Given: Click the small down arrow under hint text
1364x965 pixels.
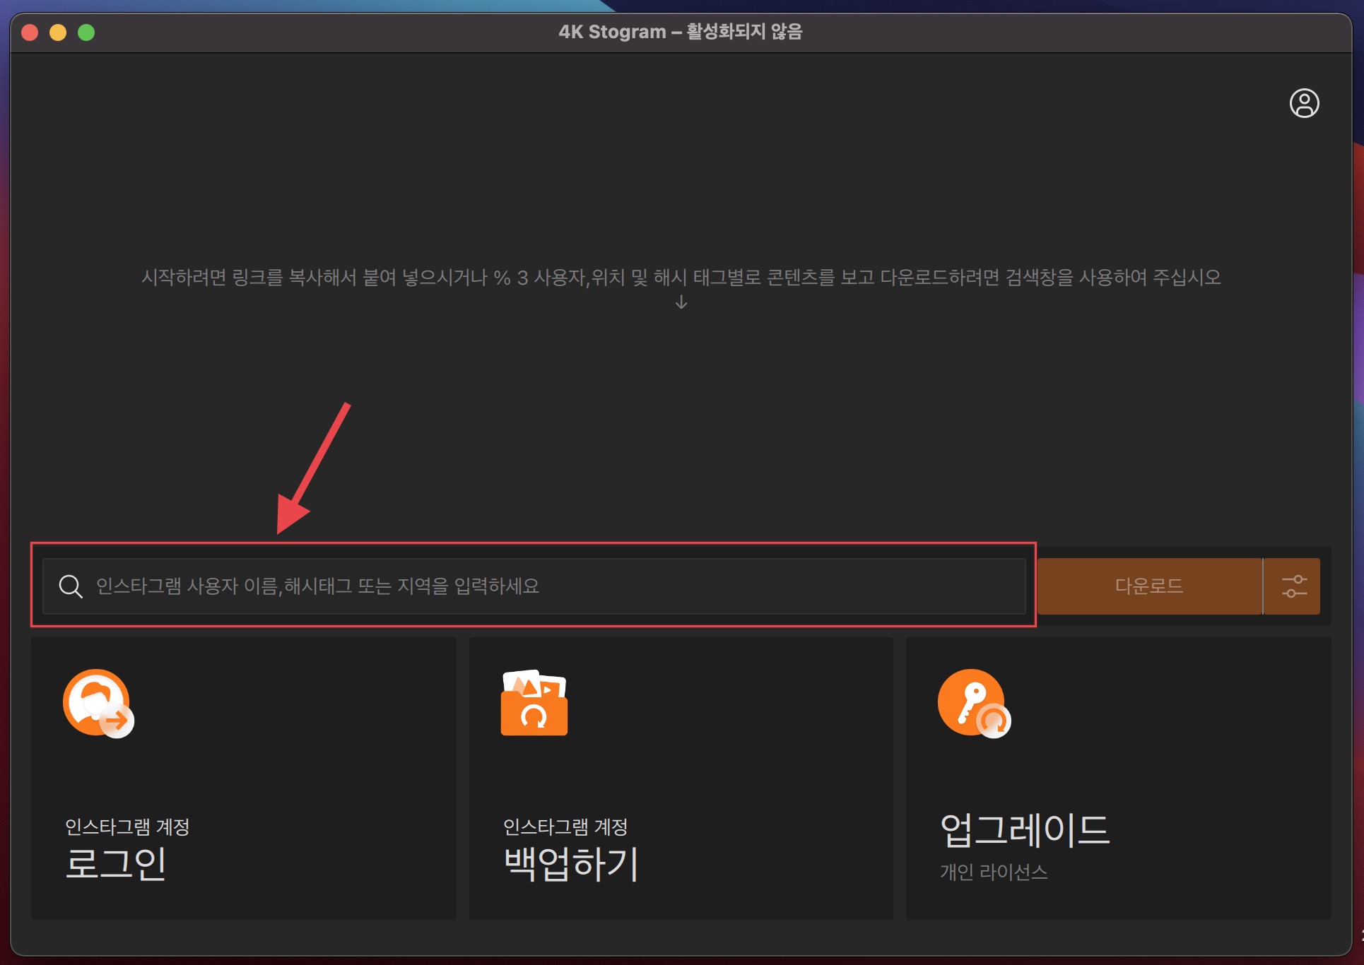Looking at the screenshot, I should click(x=681, y=302).
